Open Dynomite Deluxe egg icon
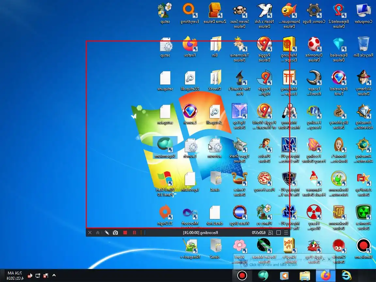This screenshot has width=376, height=282. click(x=314, y=50)
